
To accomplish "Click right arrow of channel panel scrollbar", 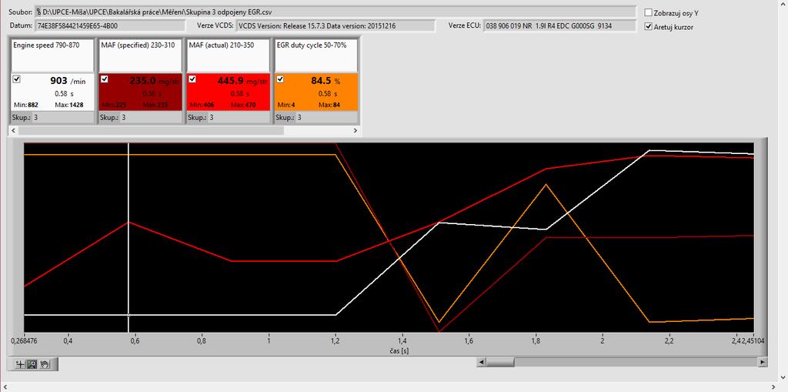I will (x=356, y=130).
